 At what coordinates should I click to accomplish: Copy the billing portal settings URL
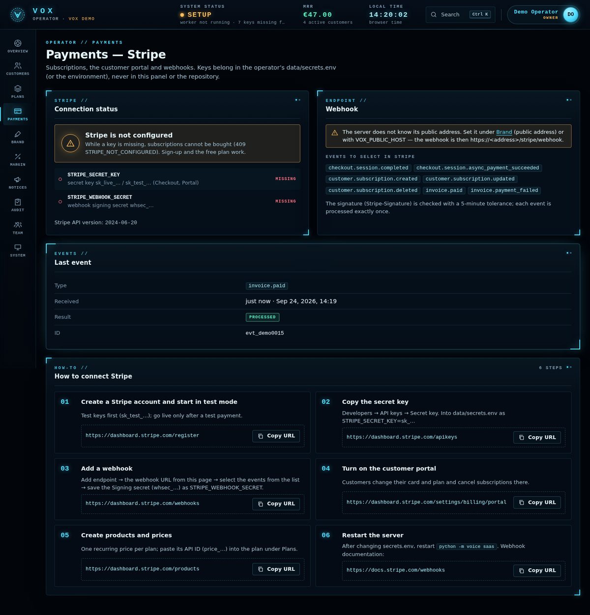point(537,503)
